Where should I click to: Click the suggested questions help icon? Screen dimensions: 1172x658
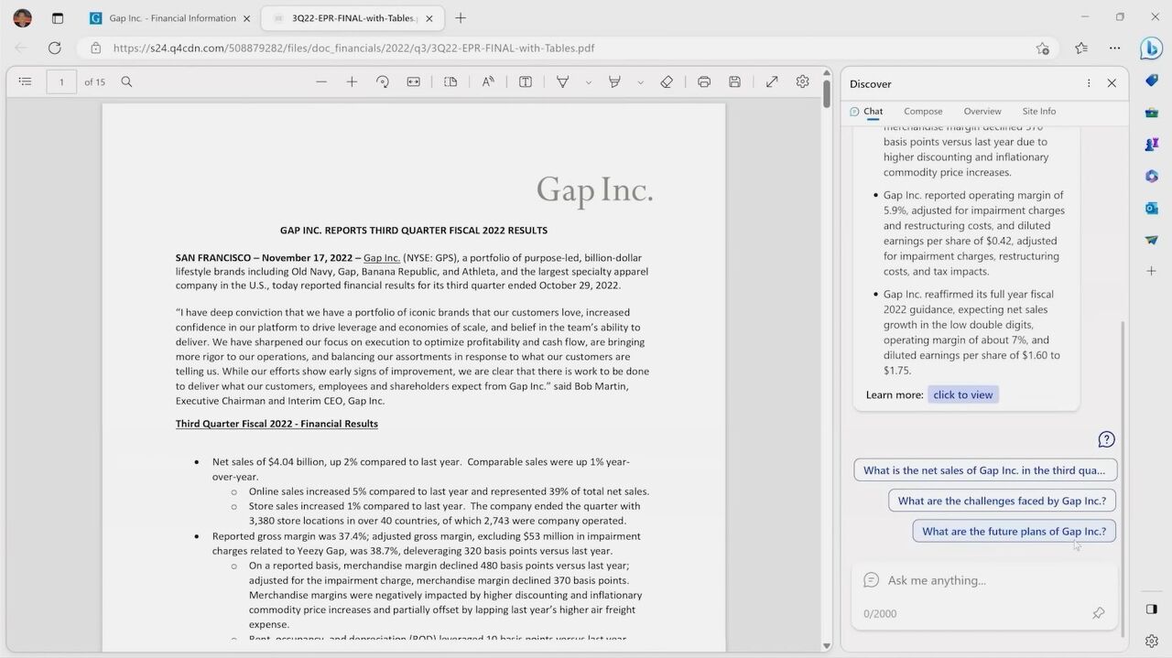[1106, 439]
